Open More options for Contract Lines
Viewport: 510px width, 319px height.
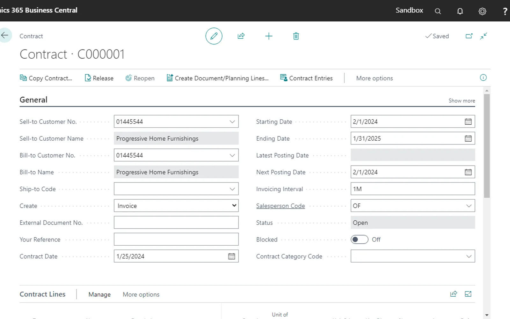point(141,294)
